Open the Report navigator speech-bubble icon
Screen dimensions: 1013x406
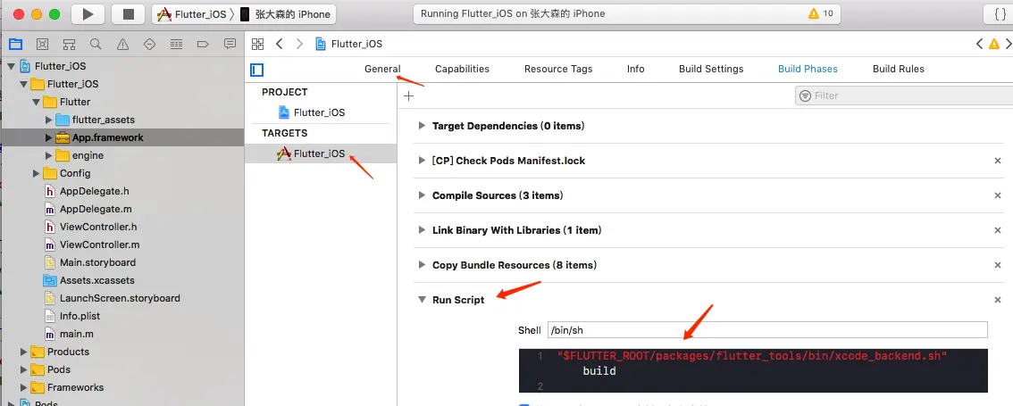(230, 44)
